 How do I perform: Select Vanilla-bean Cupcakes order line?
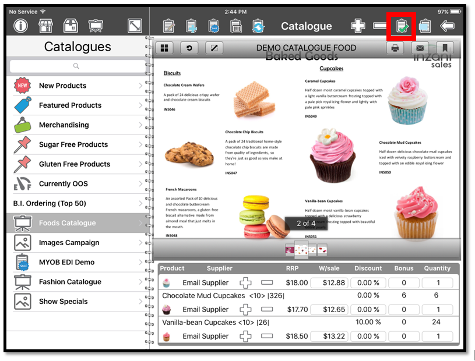(x=308, y=322)
